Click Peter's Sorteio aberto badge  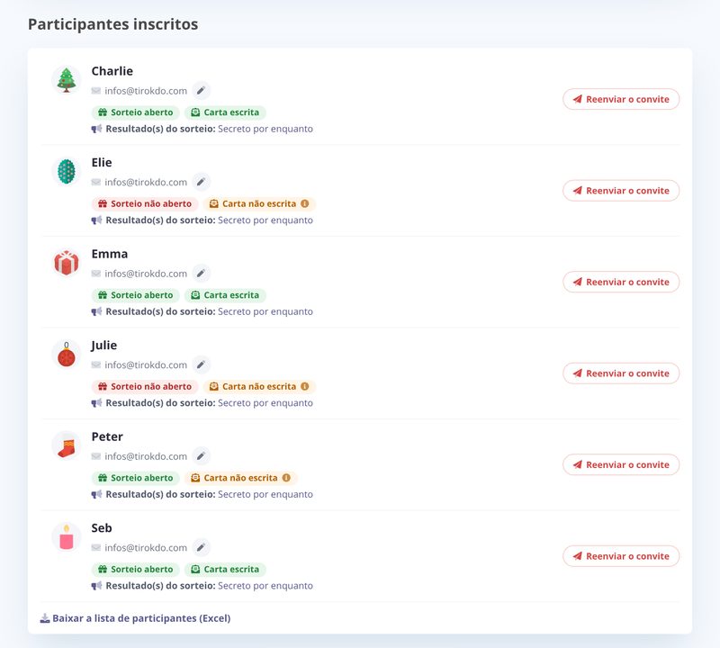[136, 478]
